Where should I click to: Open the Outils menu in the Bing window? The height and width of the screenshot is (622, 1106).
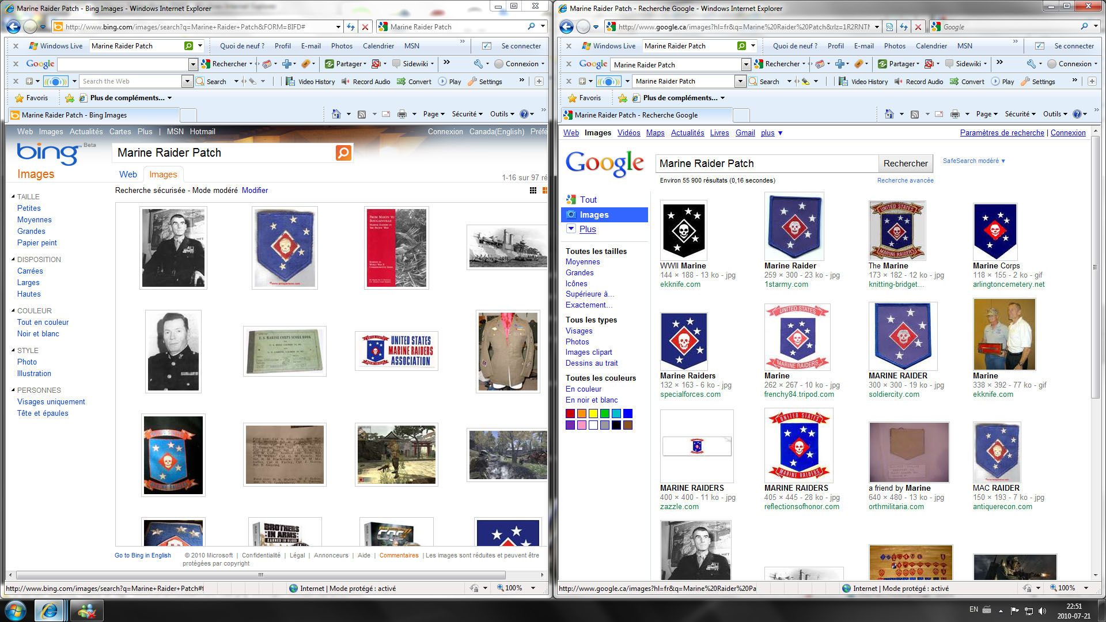click(x=502, y=114)
